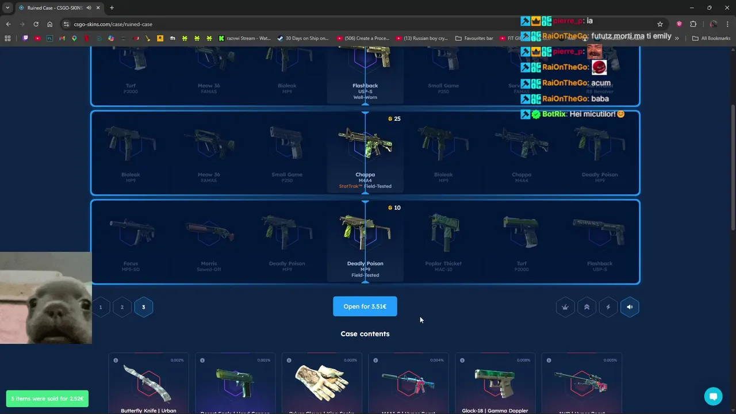
Task: Select 3 cases to open
Action: point(144,307)
